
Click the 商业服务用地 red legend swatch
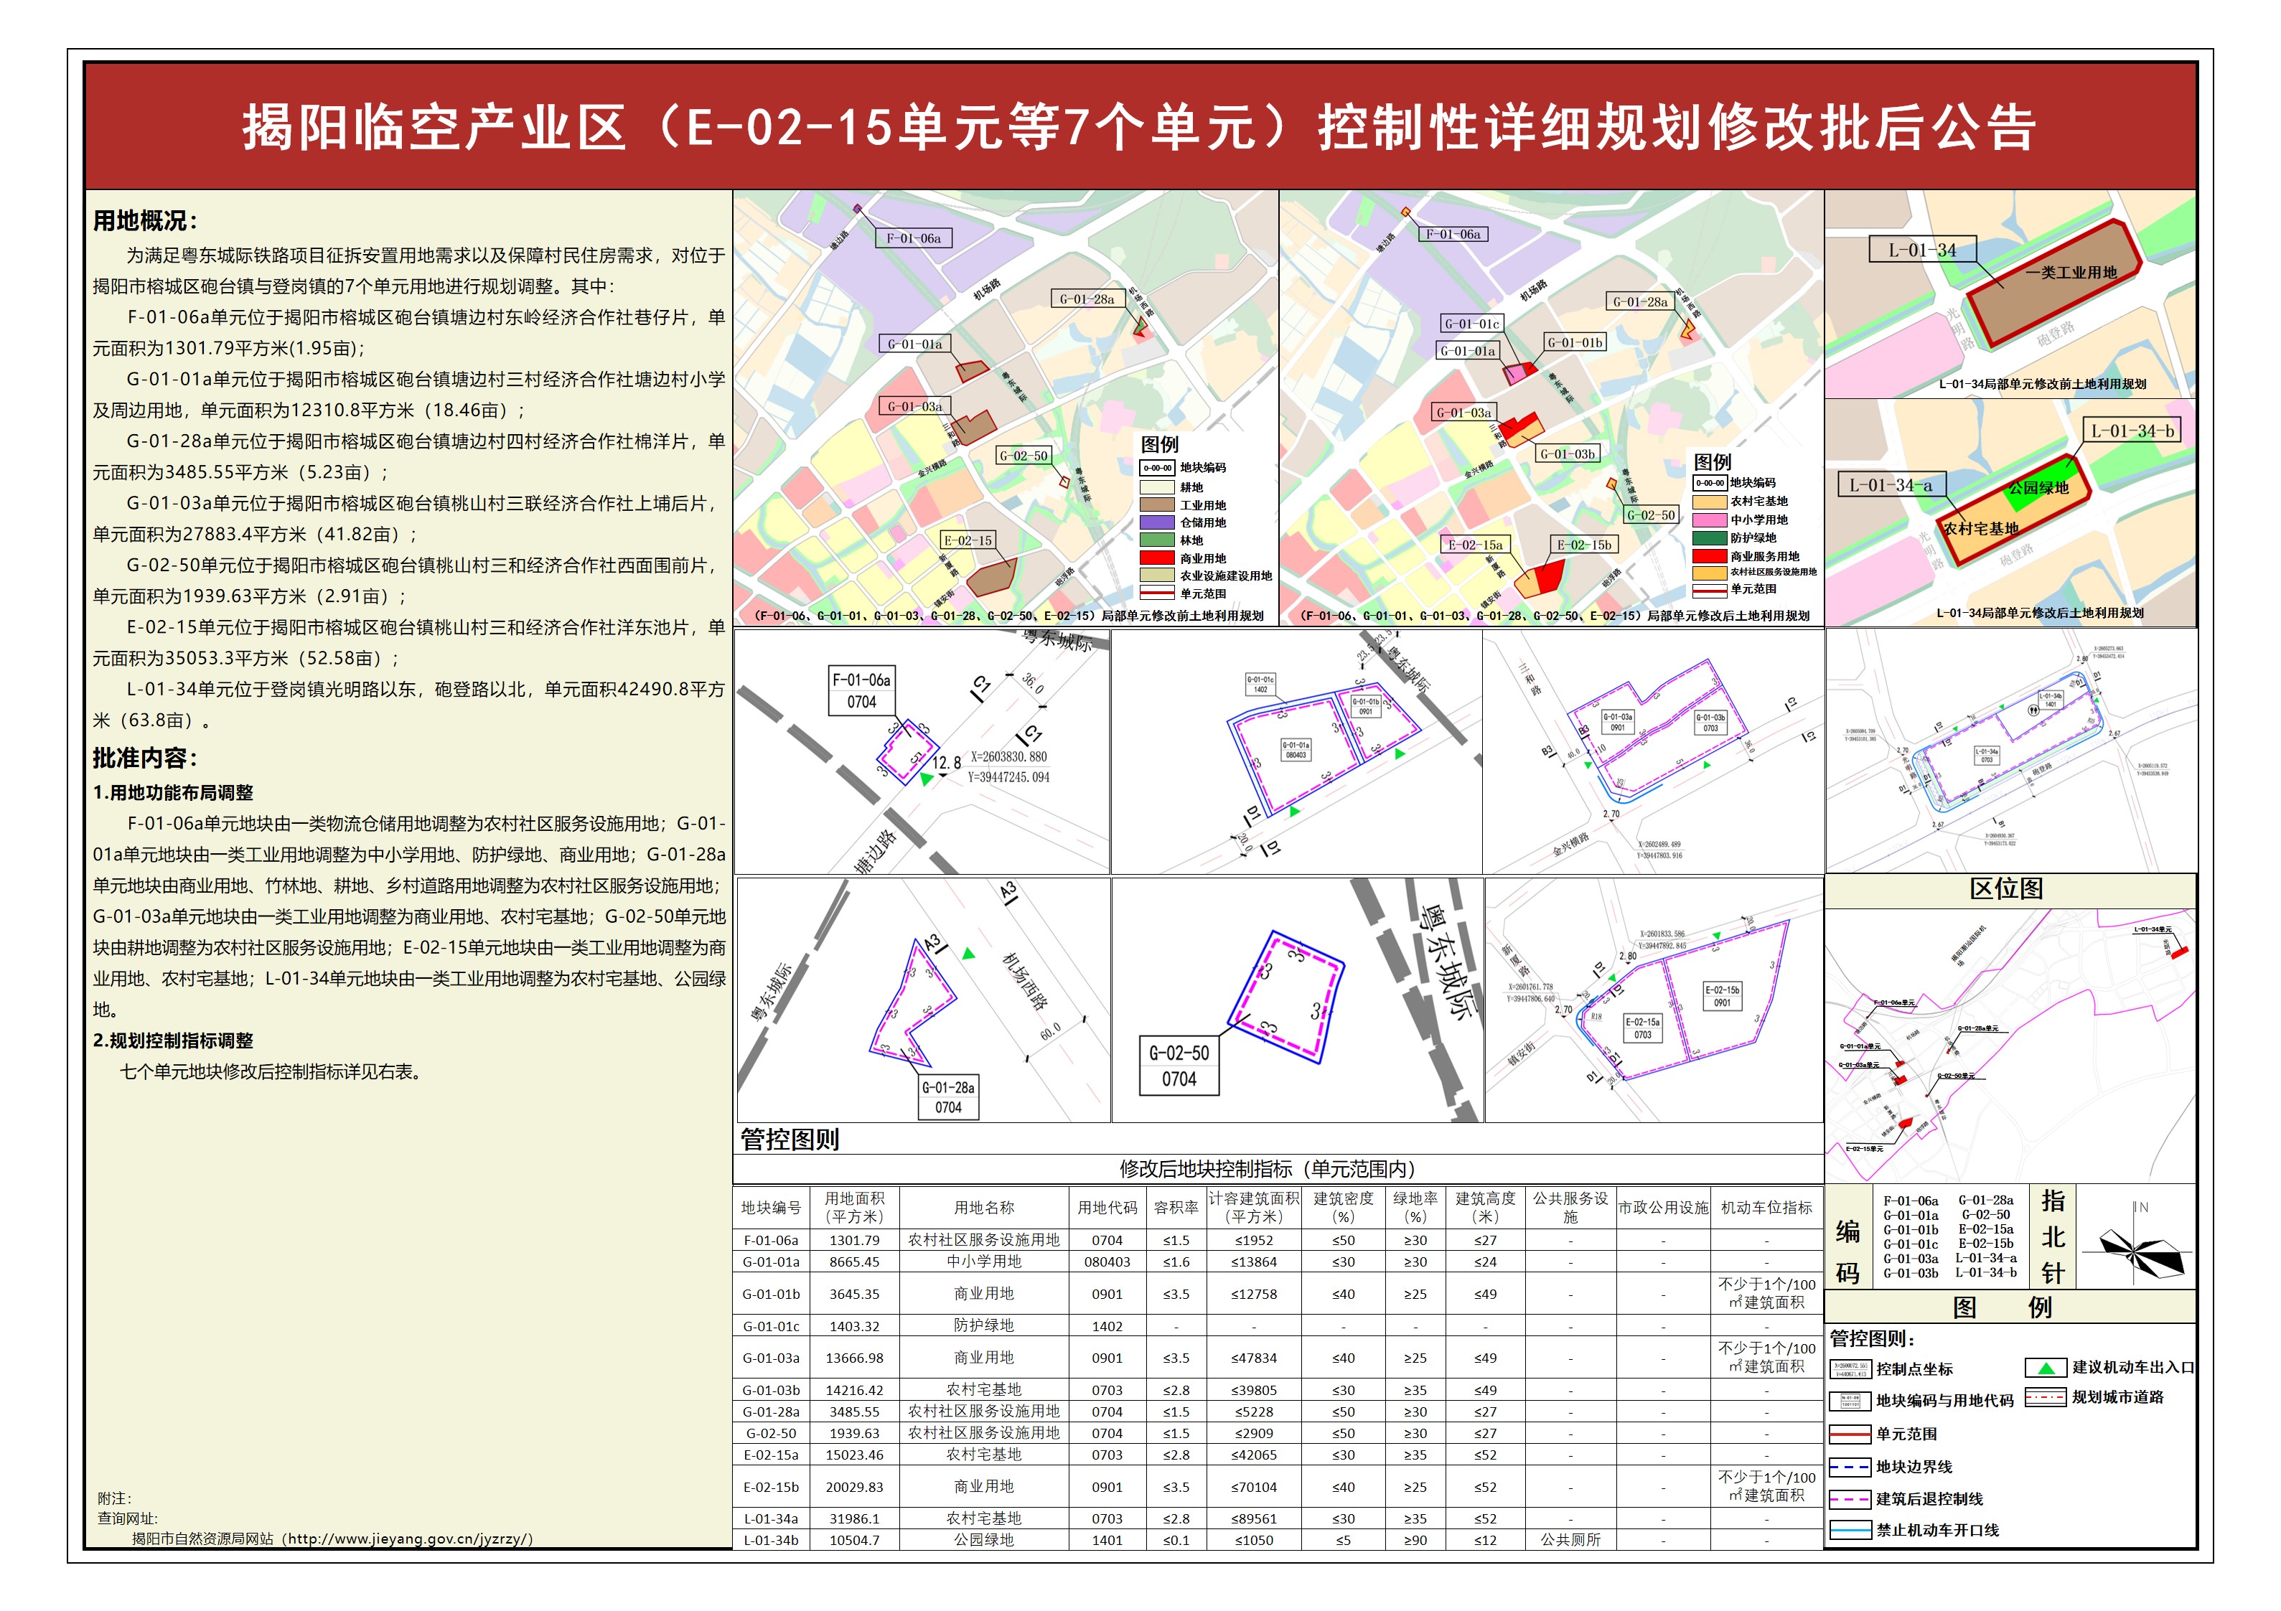click(1710, 556)
